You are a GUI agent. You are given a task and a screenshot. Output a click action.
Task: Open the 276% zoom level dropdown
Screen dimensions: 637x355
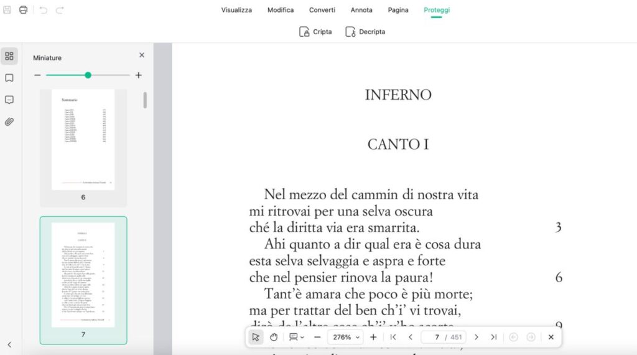(346, 337)
